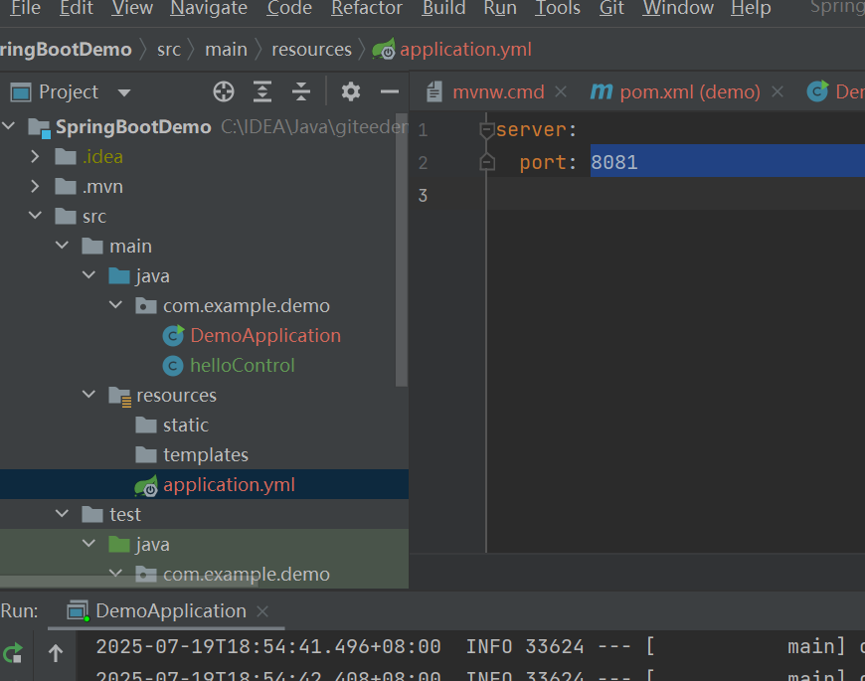This screenshot has height=681, width=865.
Task: Click the DemoApplication class run icon in tree
Action: (173, 335)
